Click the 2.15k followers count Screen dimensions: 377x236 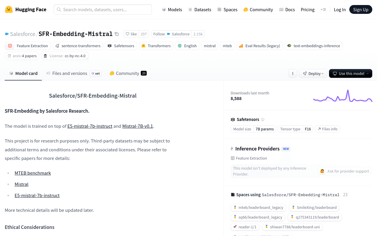(198, 34)
